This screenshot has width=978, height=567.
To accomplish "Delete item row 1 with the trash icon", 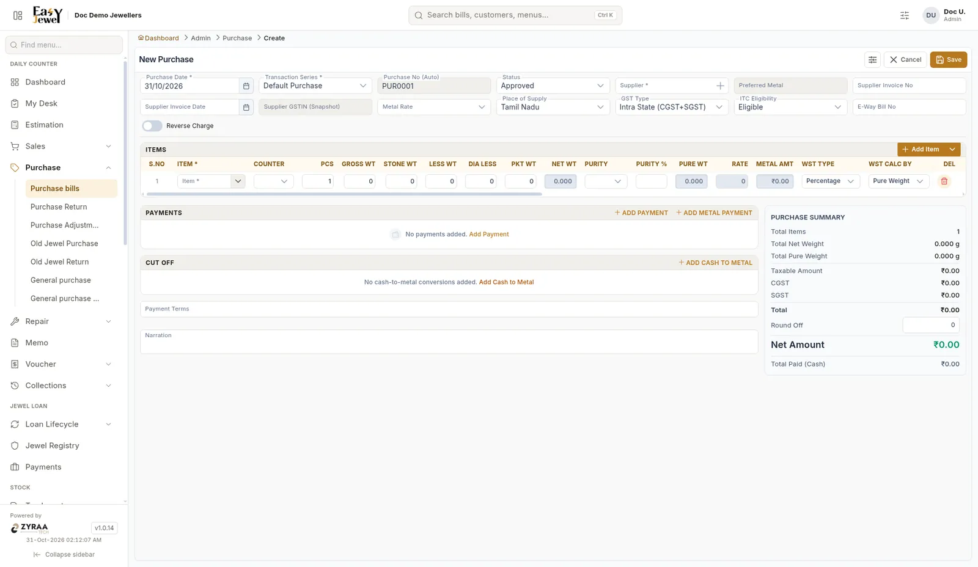I will coord(944,181).
